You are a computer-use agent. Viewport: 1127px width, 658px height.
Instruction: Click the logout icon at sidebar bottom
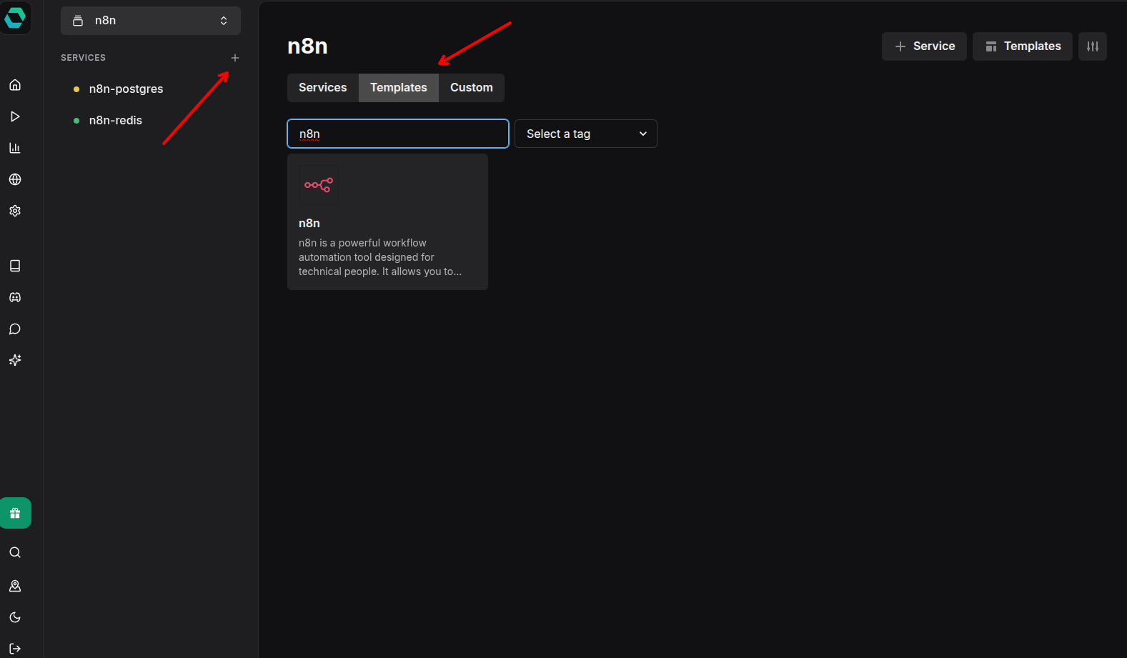click(15, 649)
